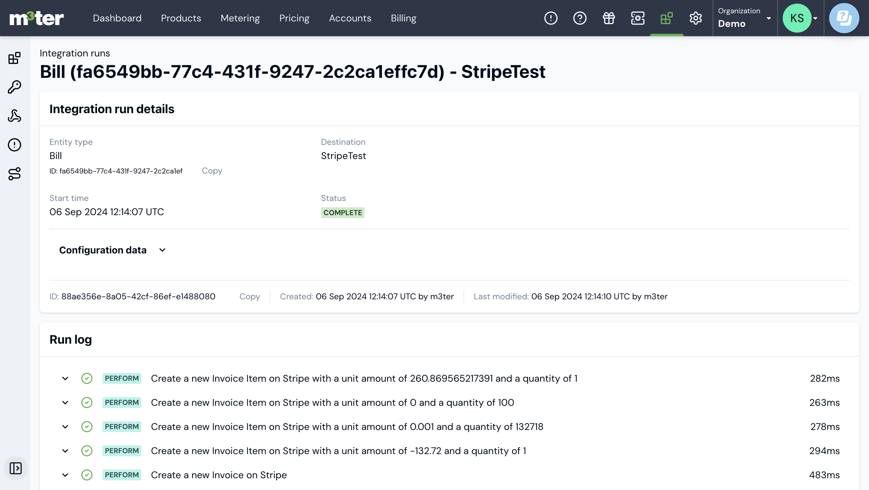Click the gift icon in top bar
The width and height of the screenshot is (869, 490).
coord(609,18)
